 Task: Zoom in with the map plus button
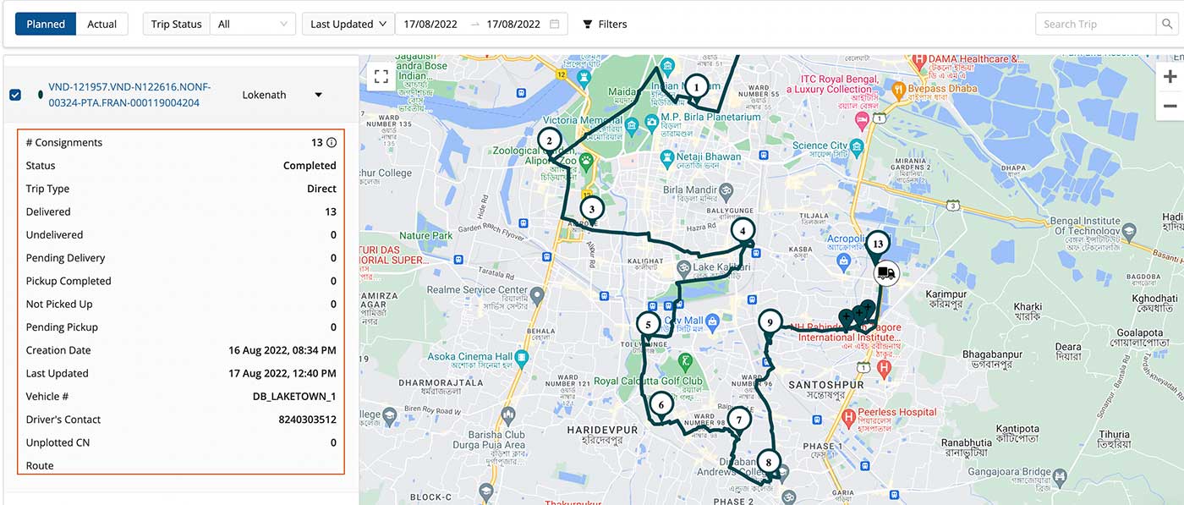pyautogui.click(x=1170, y=77)
